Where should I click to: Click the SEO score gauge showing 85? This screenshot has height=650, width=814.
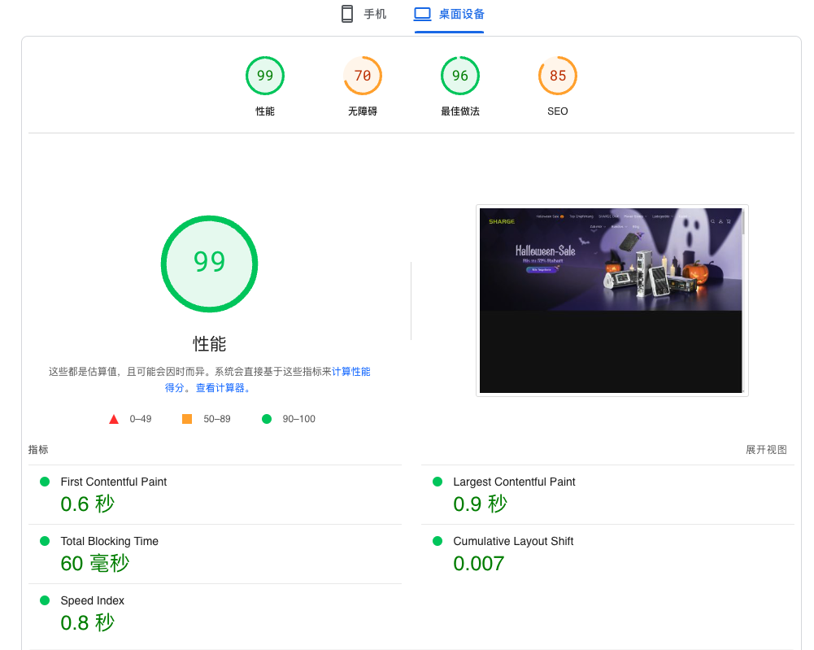tap(557, 75)
